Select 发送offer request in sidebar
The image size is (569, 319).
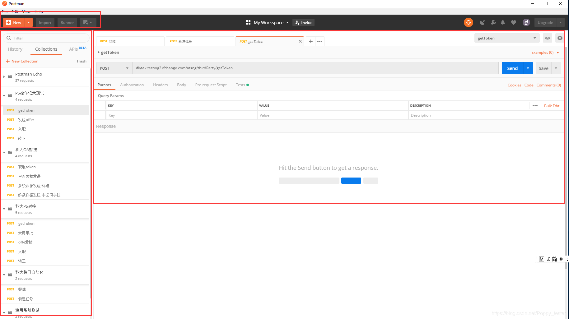pos(45,119)
